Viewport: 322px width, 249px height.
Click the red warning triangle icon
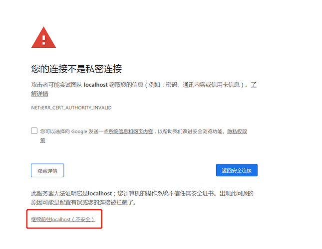click(x=43, y=37)
